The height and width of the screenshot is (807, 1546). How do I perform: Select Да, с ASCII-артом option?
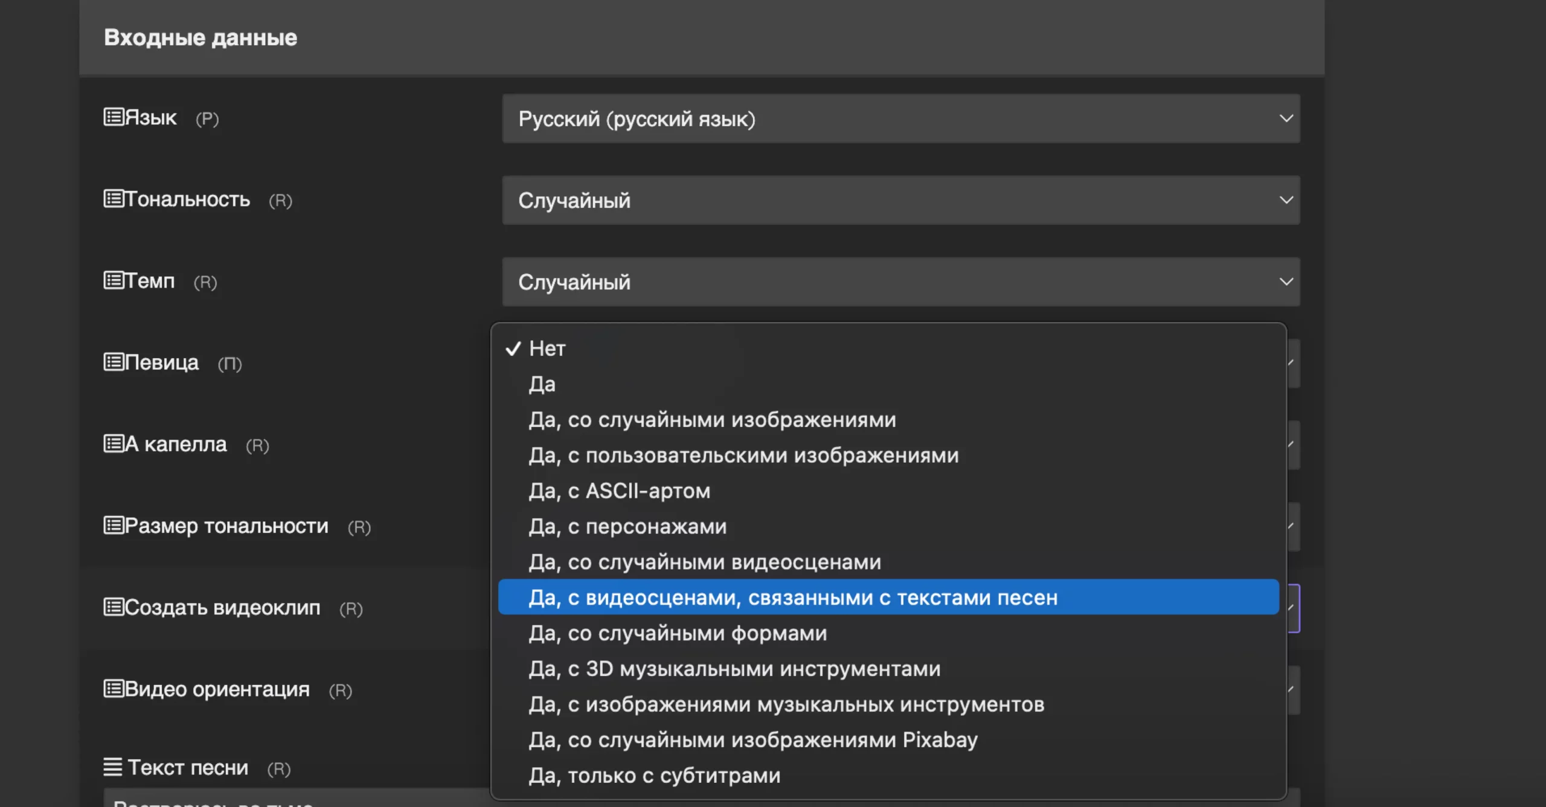619,491
